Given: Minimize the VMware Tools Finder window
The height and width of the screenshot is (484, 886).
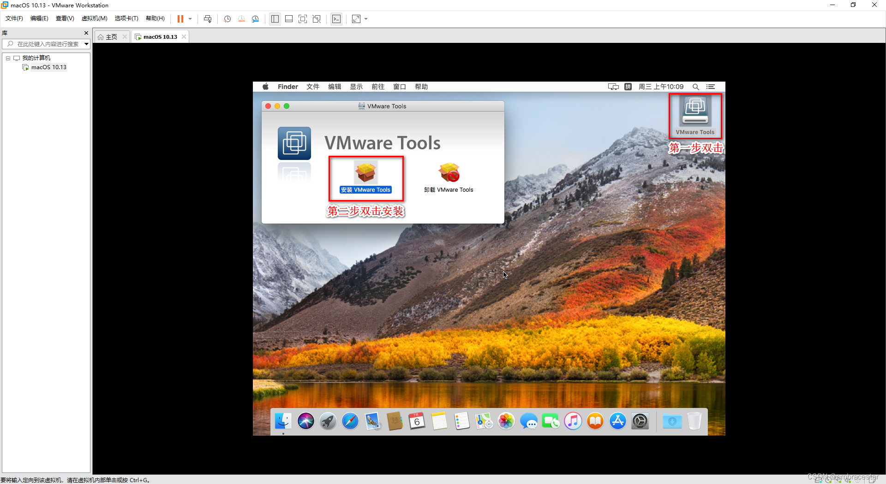Looking at the screenshot, I should (x=277, y=106).
